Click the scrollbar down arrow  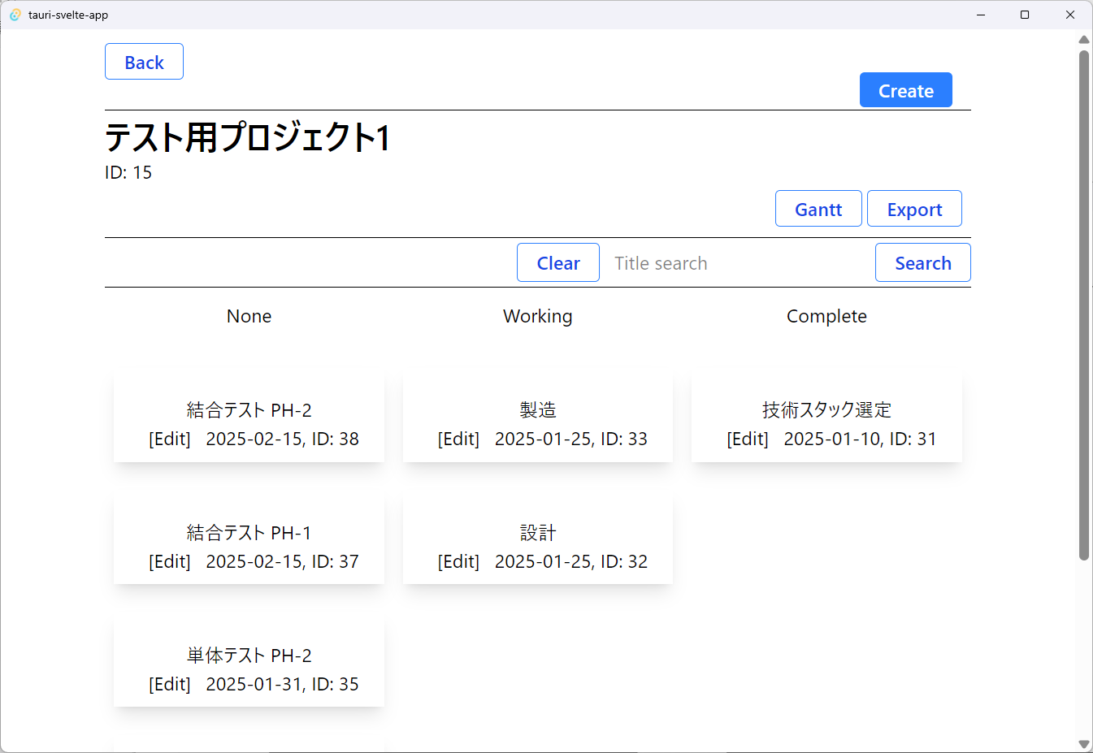(1084, 743)
